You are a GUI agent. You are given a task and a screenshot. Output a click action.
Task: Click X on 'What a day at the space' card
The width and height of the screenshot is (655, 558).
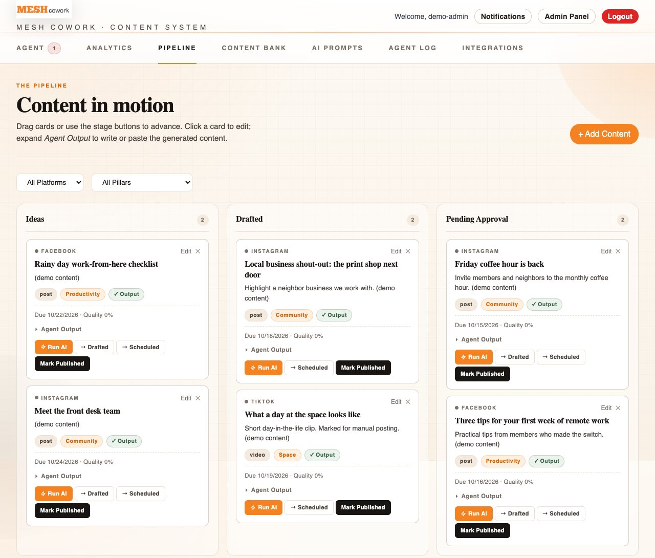[408, 402]
